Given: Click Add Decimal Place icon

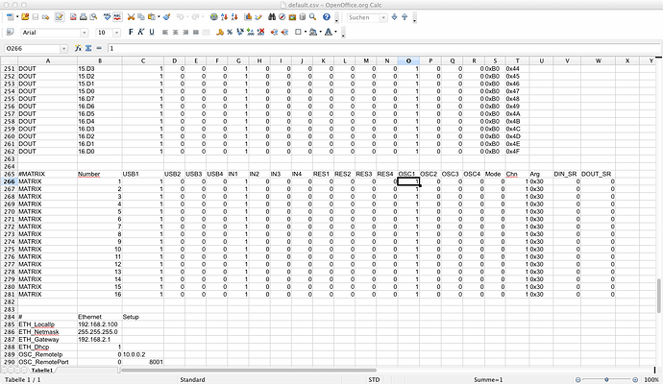Looking at the screenshot, I should pyautogui.click(x=251, y=32).
